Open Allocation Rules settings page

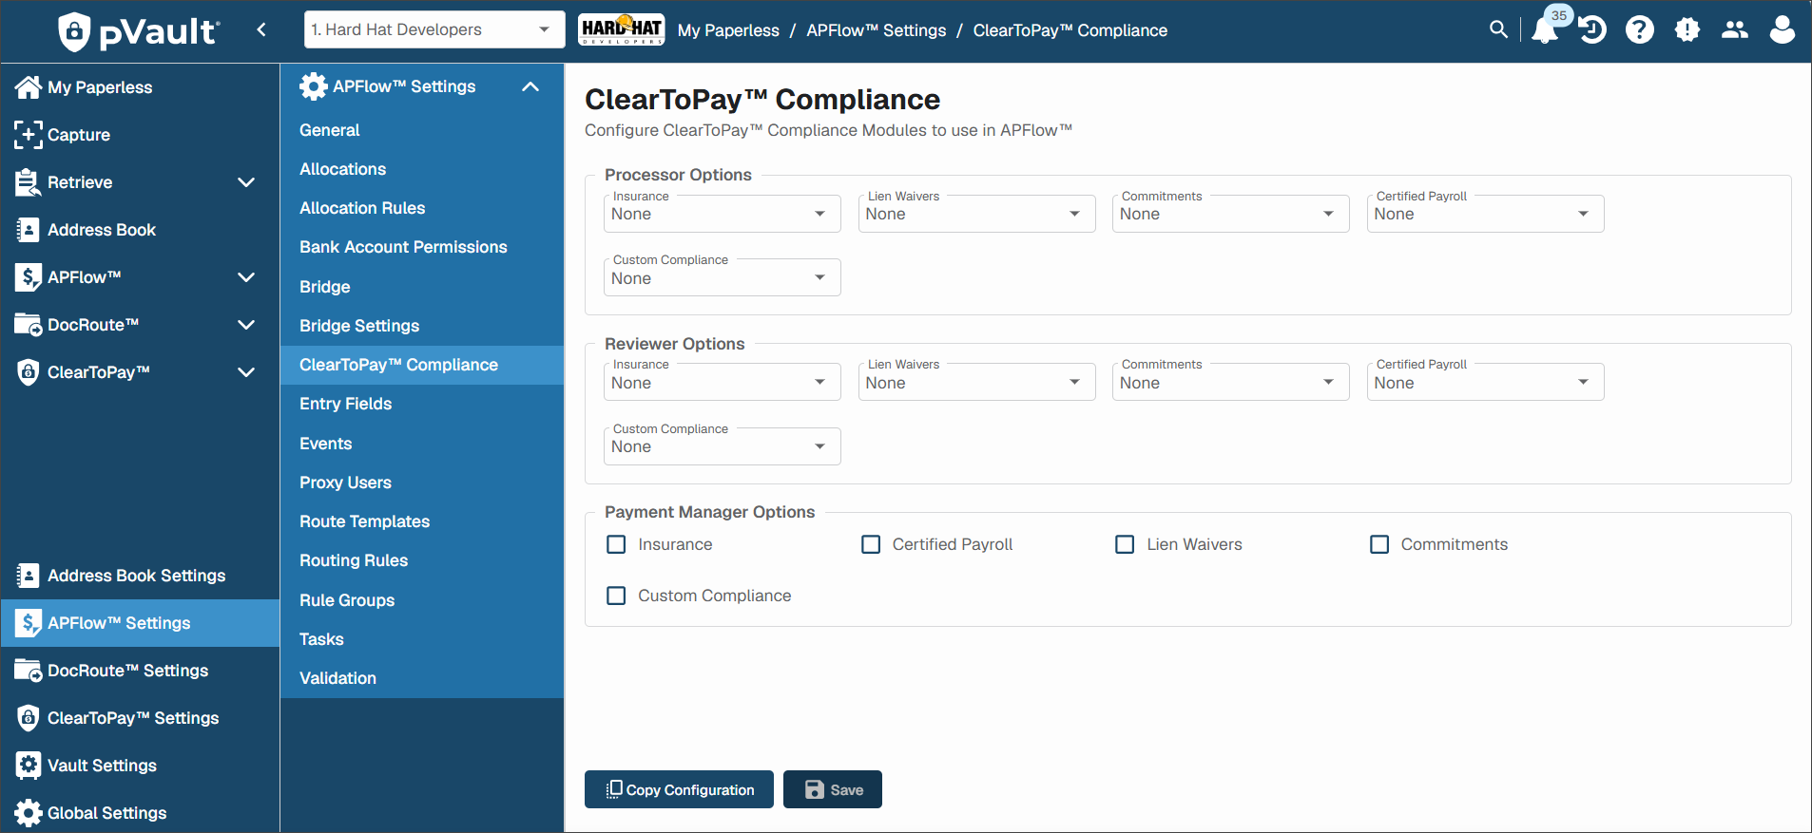(422, 208)
